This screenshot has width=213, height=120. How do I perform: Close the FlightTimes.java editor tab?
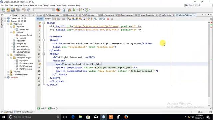[96, 15]
